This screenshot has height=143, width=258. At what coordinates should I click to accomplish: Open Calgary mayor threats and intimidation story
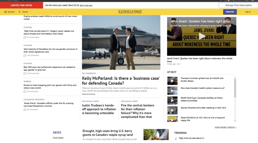49,32
